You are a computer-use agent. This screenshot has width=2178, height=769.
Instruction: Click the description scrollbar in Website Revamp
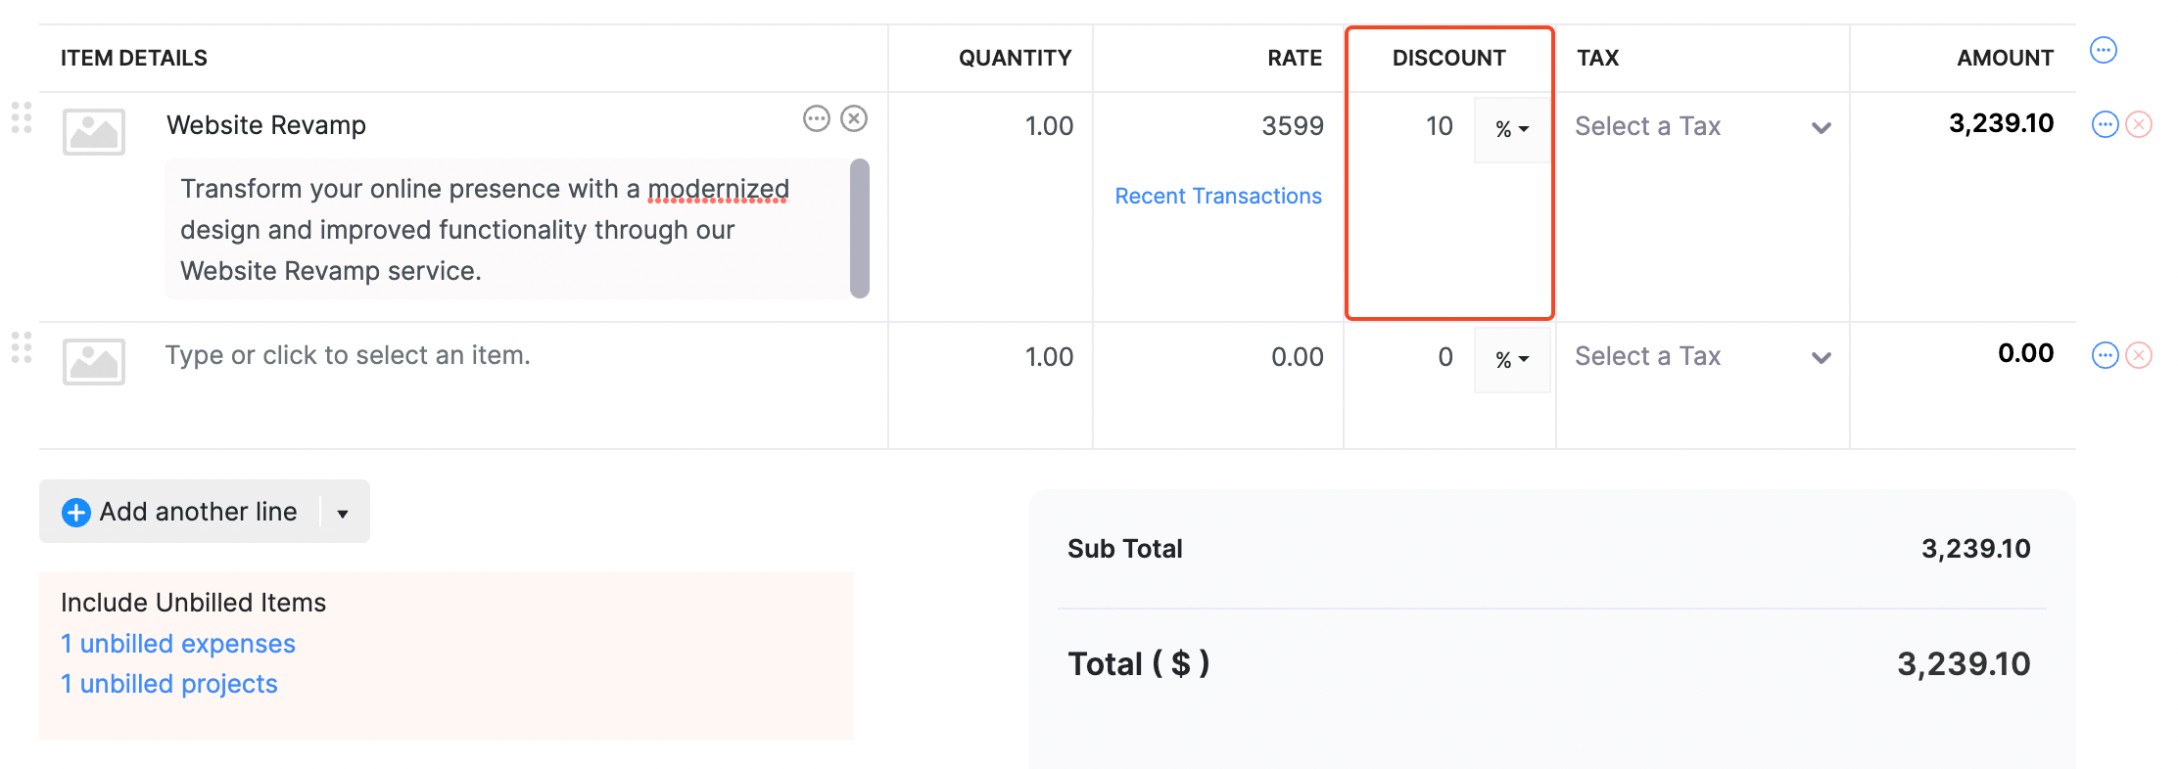(861, 228)
